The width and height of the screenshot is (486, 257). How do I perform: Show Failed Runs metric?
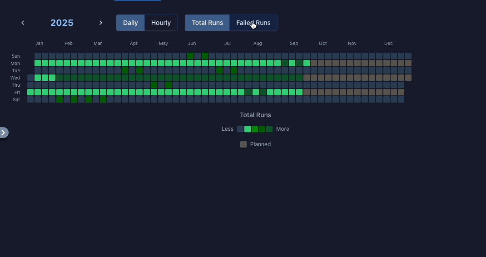click(253, 23)
